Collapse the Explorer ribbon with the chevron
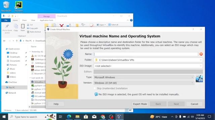The height and width of the screenshot is (120, 215). [x=128, y=20]
